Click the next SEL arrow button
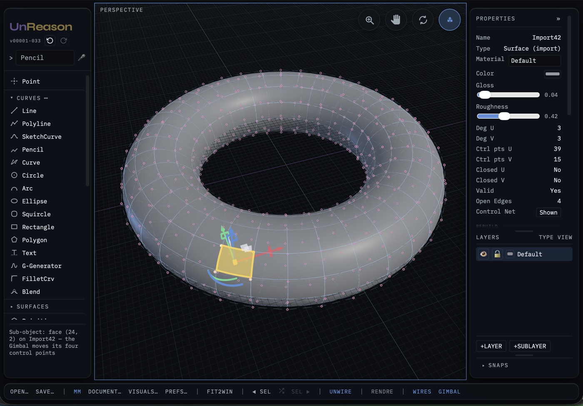 [x=301, y=391]
